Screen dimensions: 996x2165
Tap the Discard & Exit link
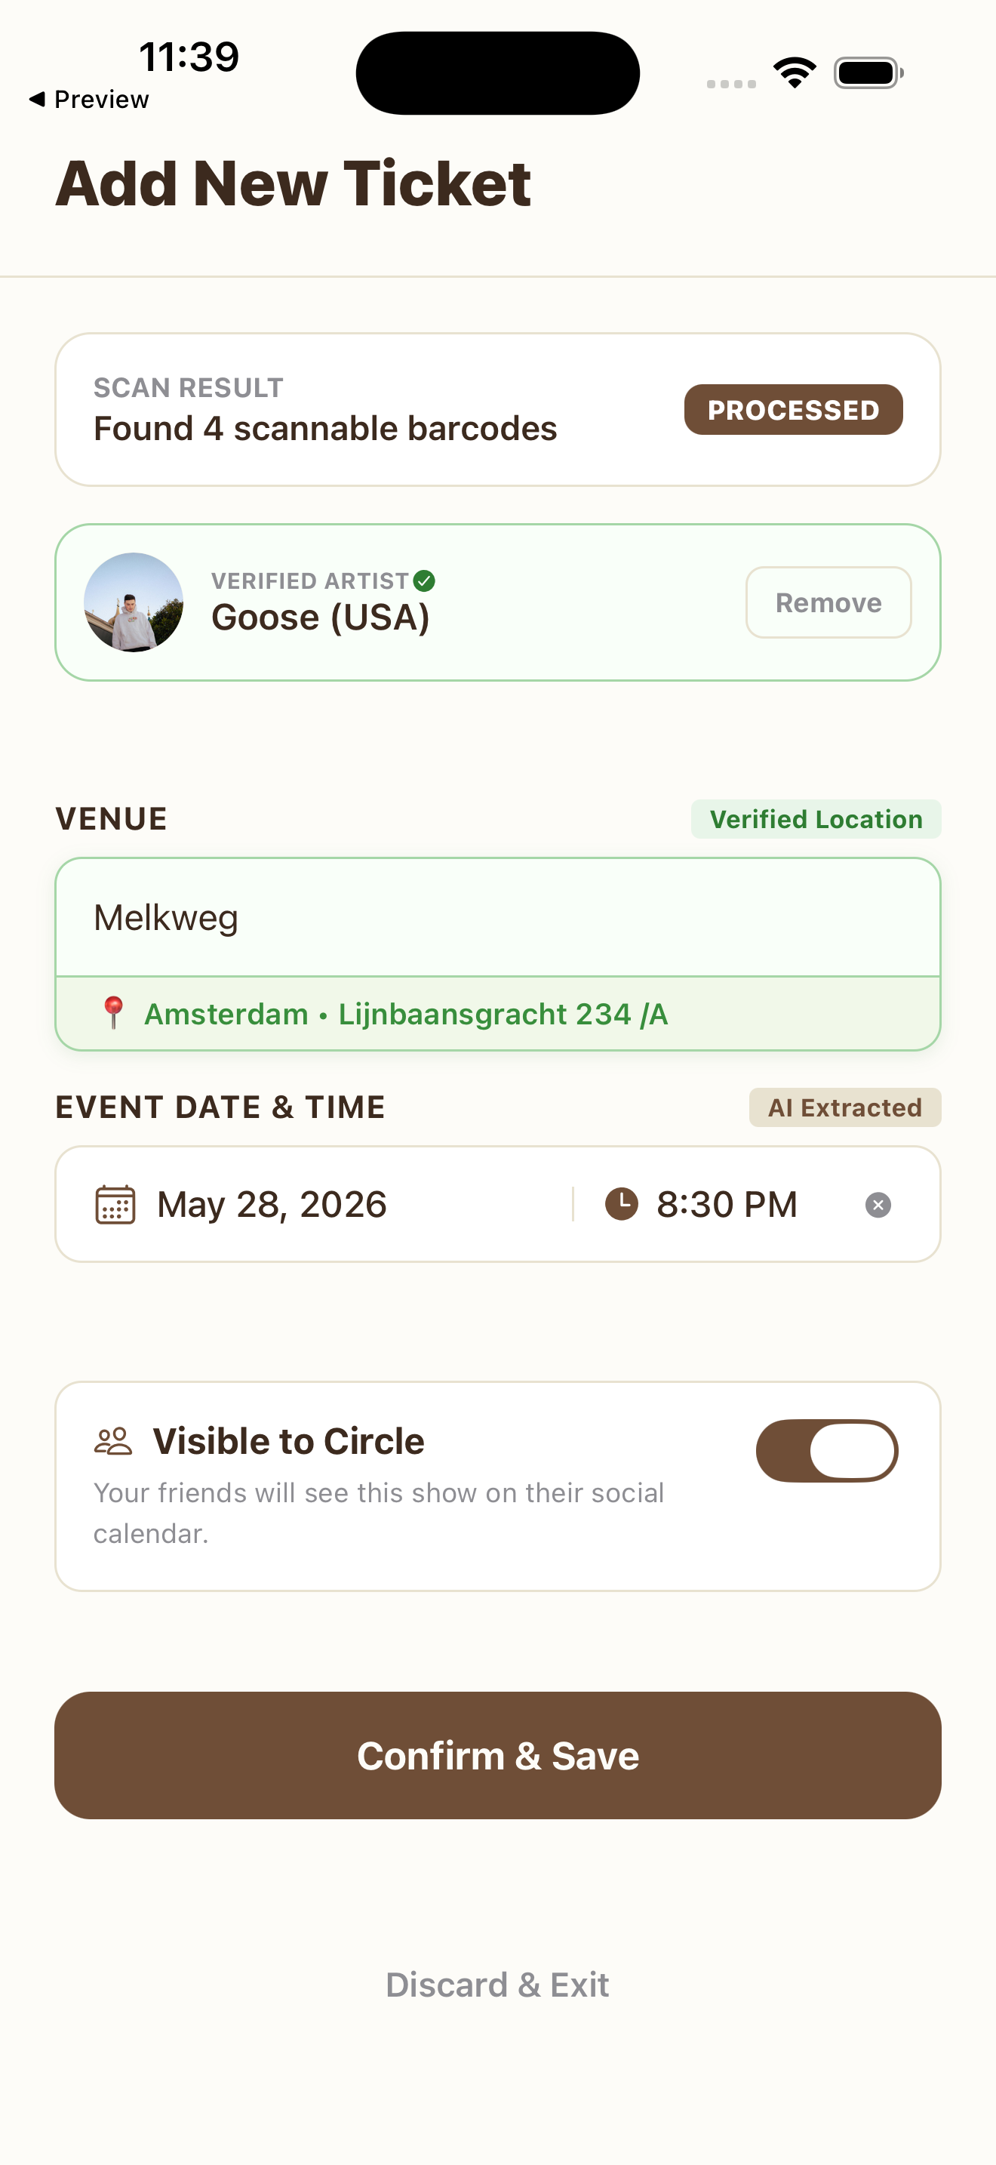point(497,1985)
